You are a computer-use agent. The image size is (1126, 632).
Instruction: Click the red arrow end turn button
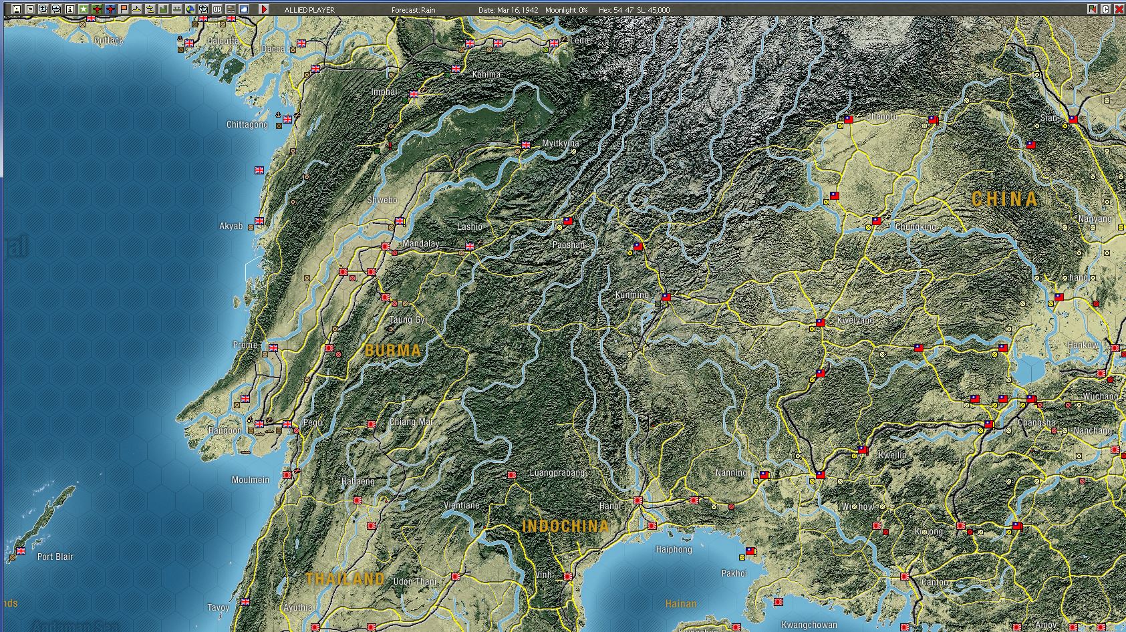264,9
